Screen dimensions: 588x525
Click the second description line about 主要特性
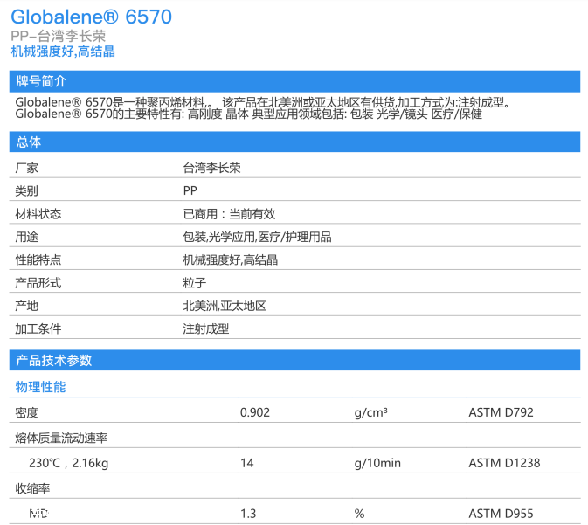(x=249, y=114)
